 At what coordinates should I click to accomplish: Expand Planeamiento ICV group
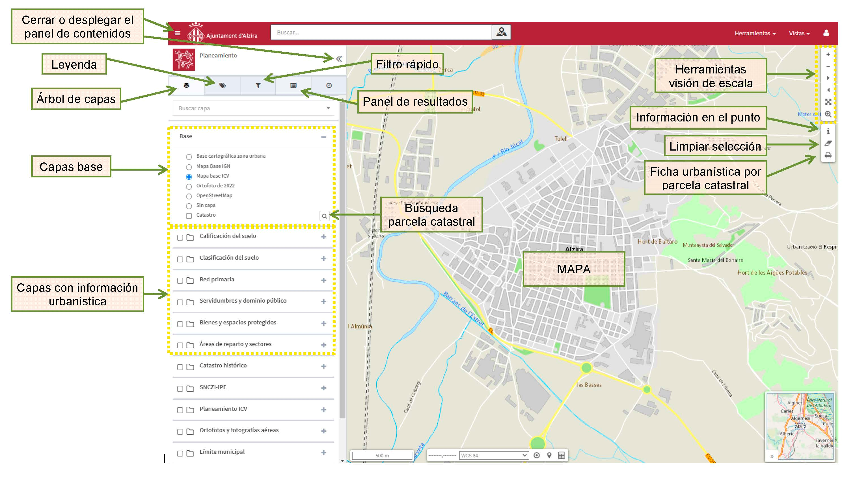pos(323,410)
